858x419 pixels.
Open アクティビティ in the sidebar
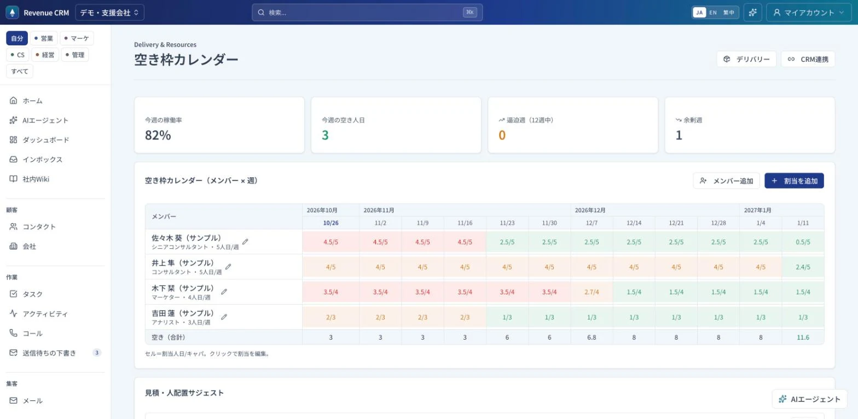(x=55, y=314)
